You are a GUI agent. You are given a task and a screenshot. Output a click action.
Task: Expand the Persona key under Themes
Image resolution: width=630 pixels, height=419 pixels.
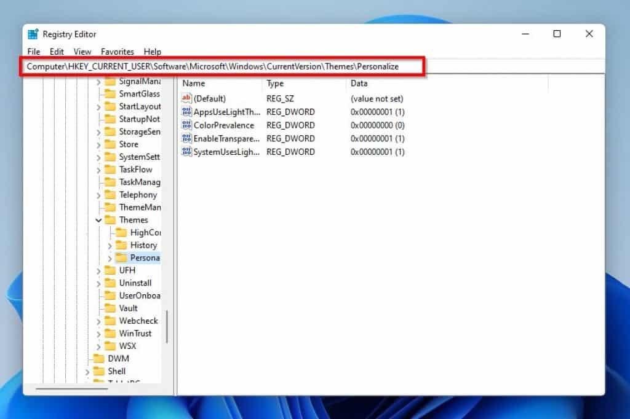point(110,258)
